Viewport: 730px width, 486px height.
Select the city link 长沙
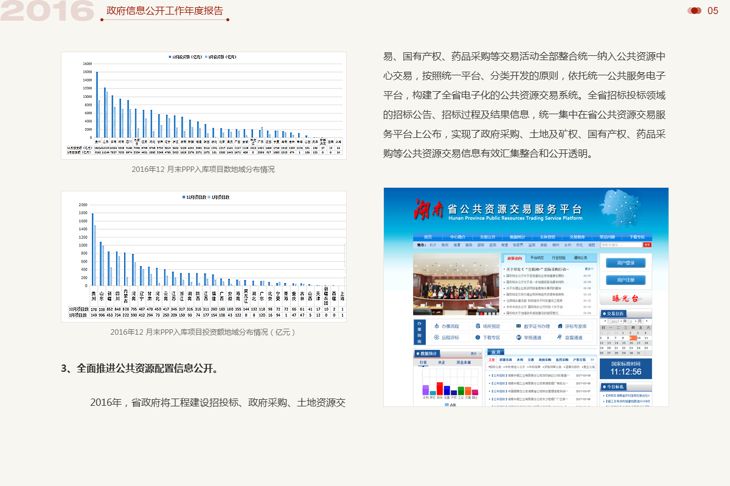[433, 245]
